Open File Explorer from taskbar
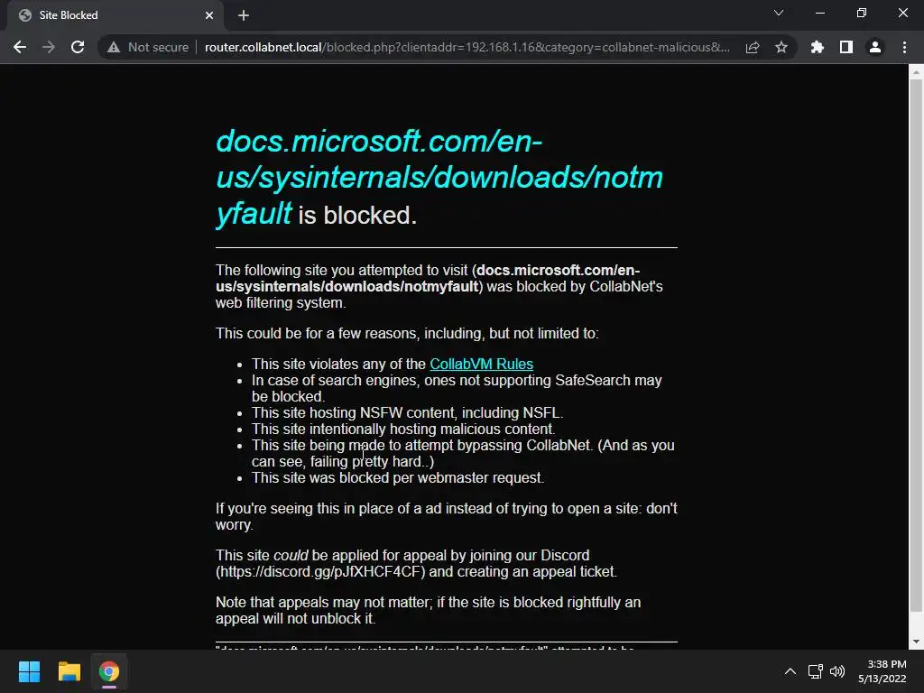 [69, 671]
